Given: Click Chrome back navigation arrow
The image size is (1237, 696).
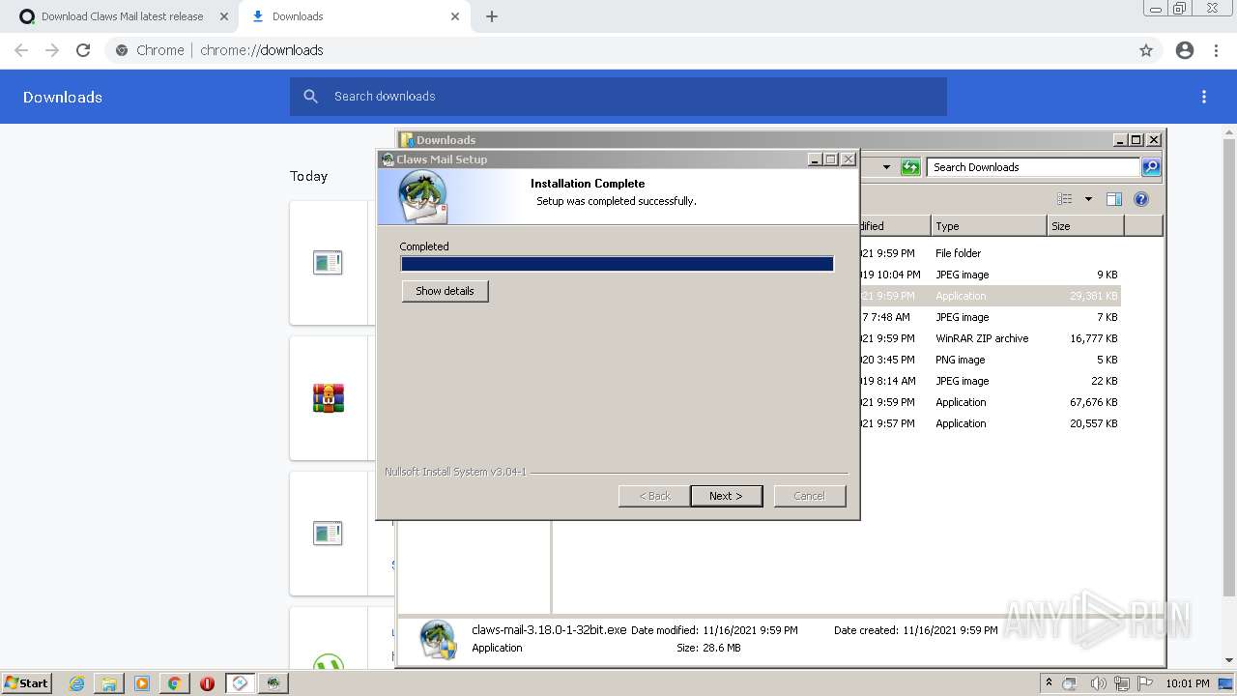Looking at the screenshot, I should pos(21,50).
